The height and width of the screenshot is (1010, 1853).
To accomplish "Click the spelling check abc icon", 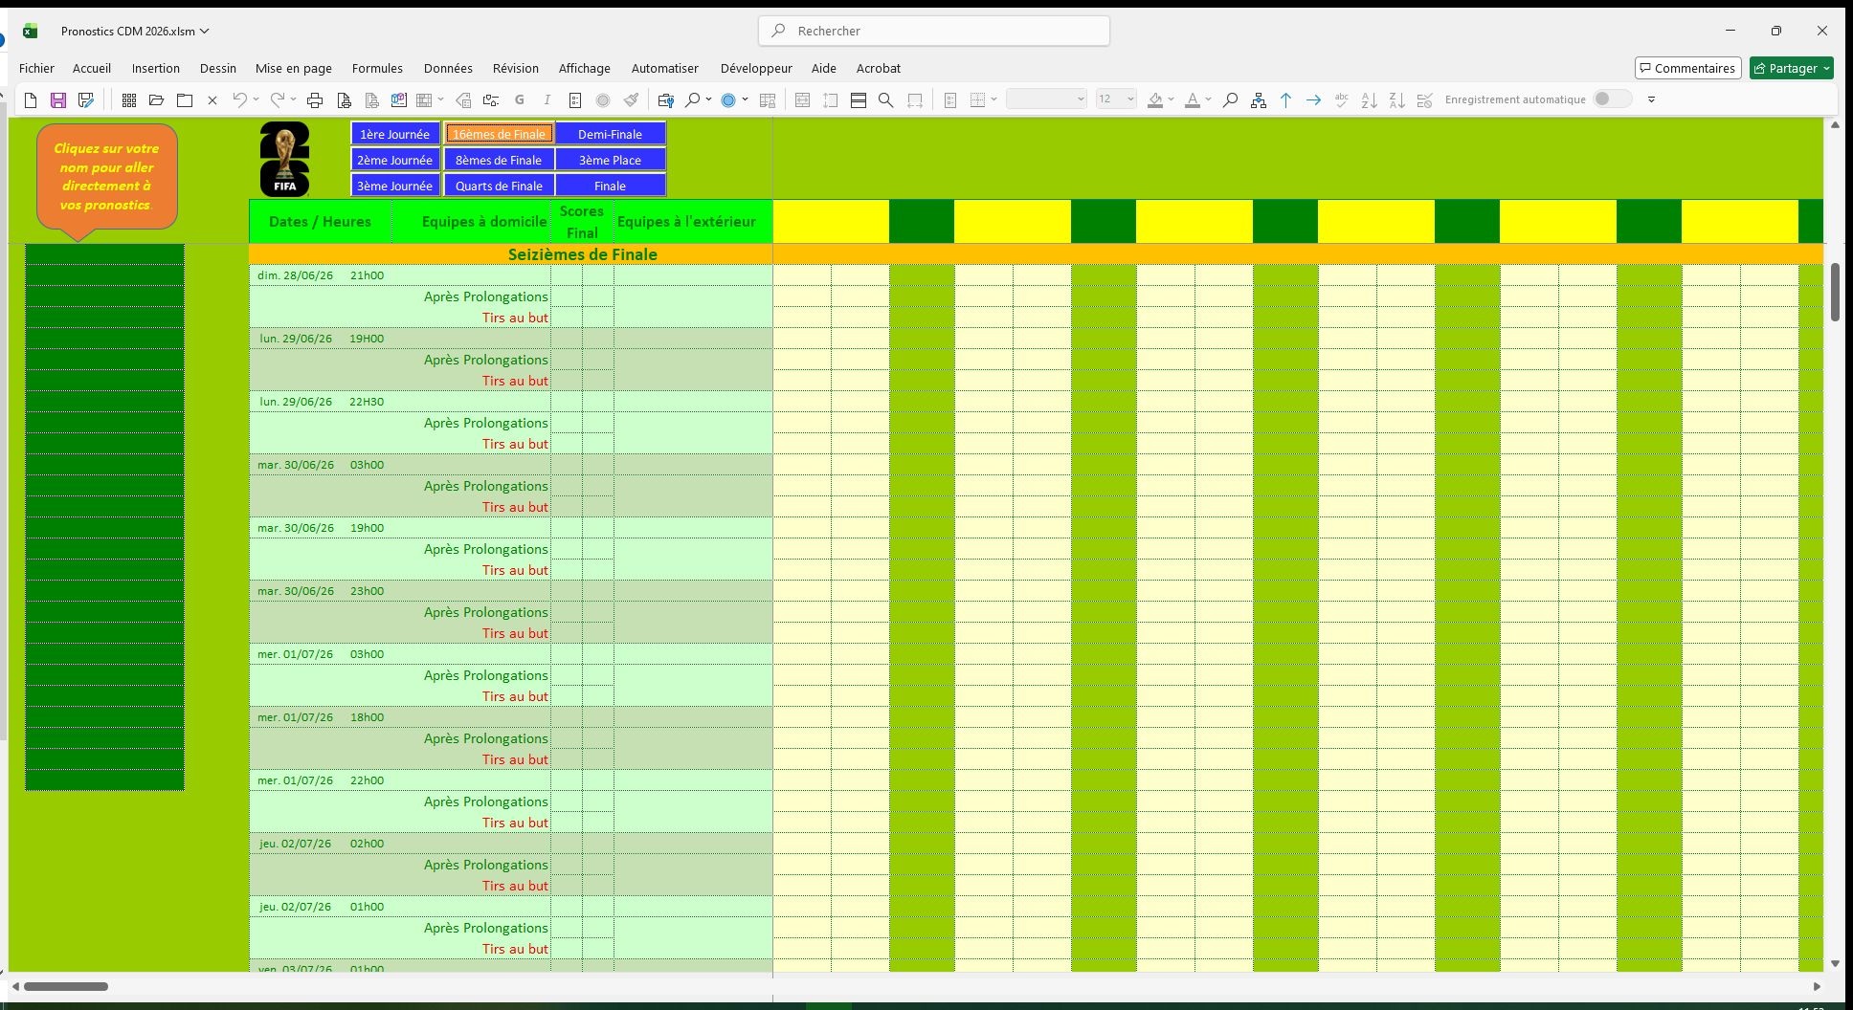I will (1341, 100).
